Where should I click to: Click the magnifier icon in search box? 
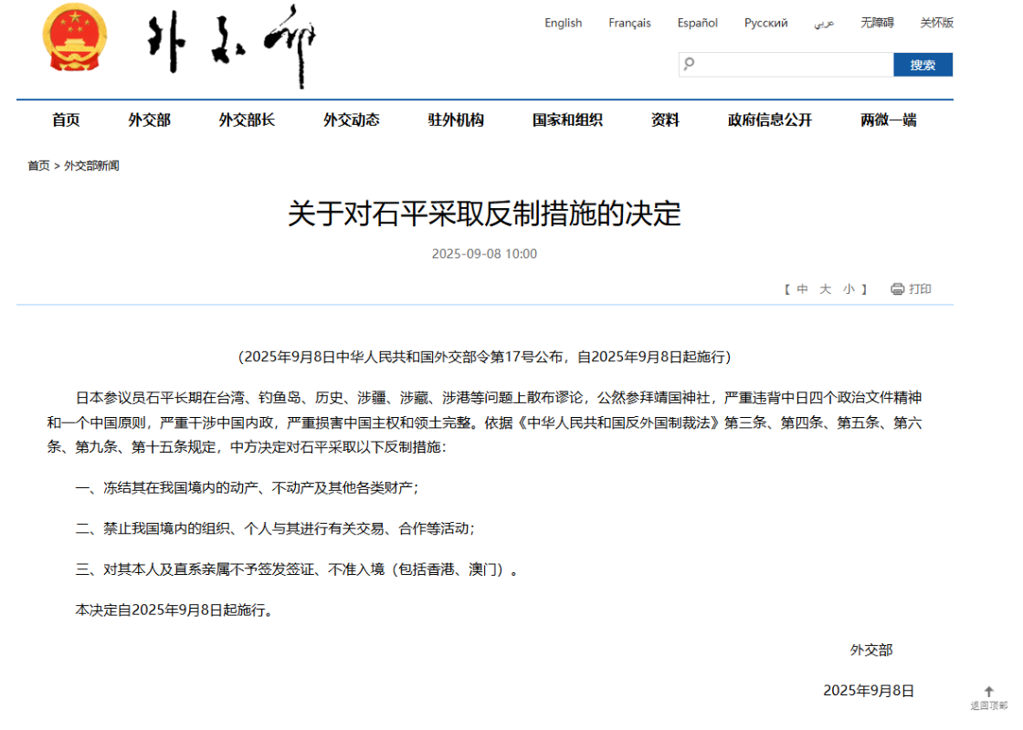[x=690, y=64]
